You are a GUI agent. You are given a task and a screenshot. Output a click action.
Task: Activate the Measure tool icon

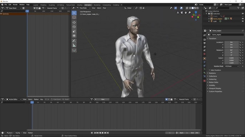click(x=74, y=45)
